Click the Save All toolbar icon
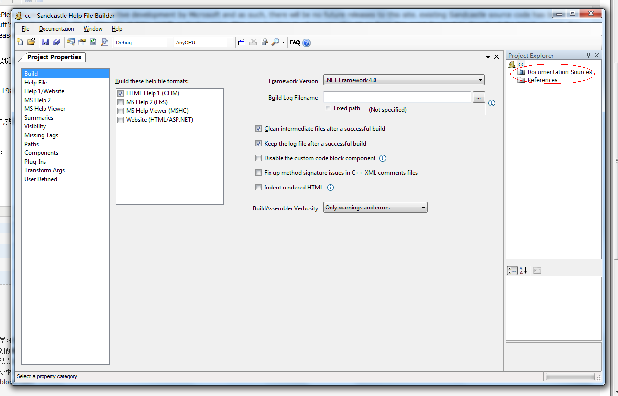Viewport: 618px width, 396px height. pyautogui.click(x=57, y=42)
